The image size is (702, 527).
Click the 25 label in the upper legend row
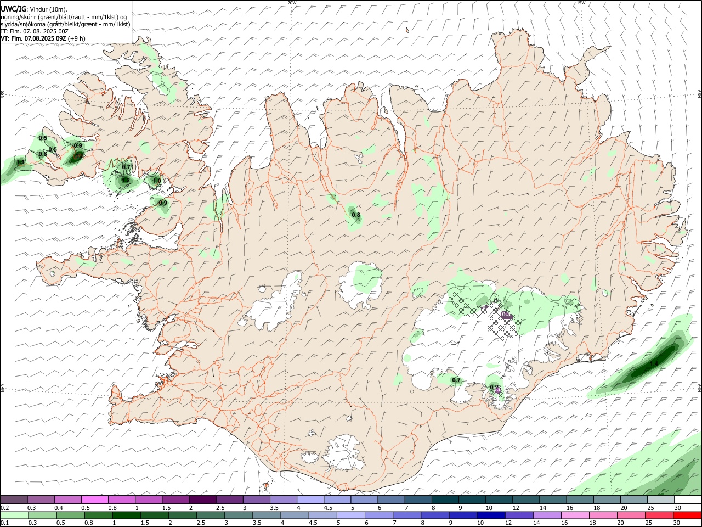[650, 508]
